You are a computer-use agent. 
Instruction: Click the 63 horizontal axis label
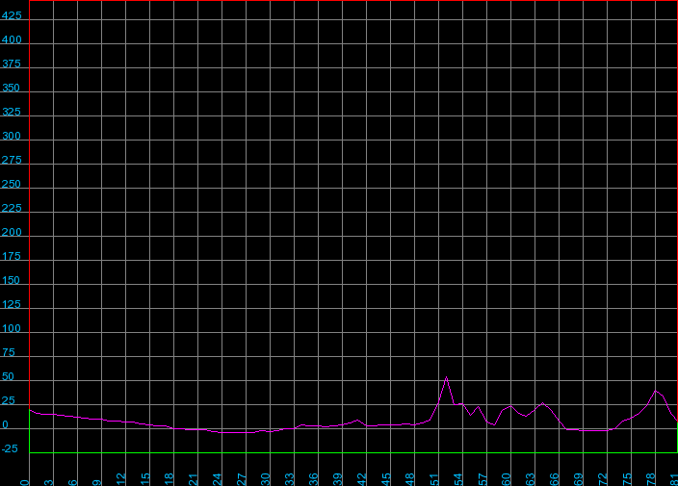pos(531,479)
